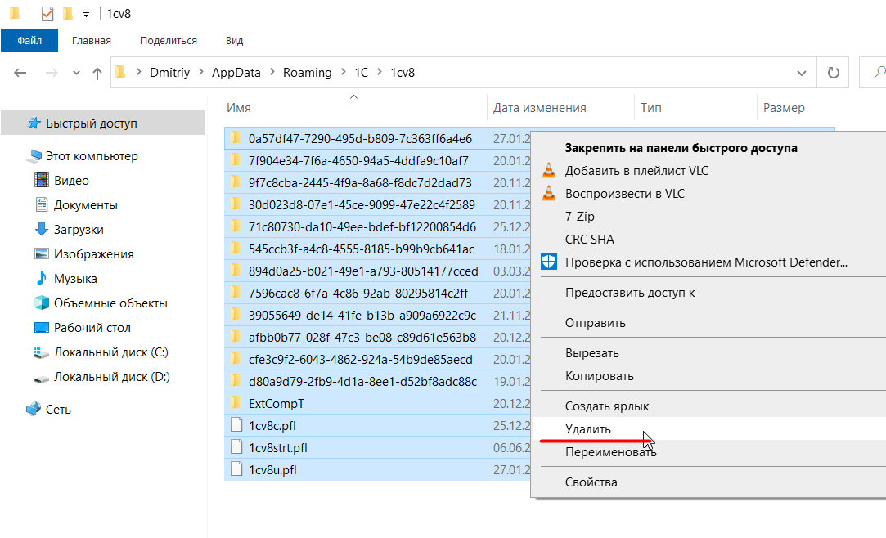Open the Сеть network icon in sidebar
Viewport: 886px width, 538px height.
34,409
